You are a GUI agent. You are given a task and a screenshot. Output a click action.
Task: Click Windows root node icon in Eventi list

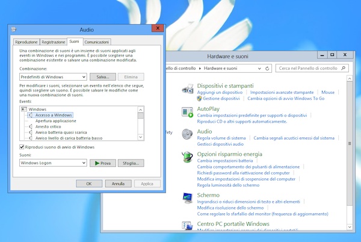(x=24, y=109)
